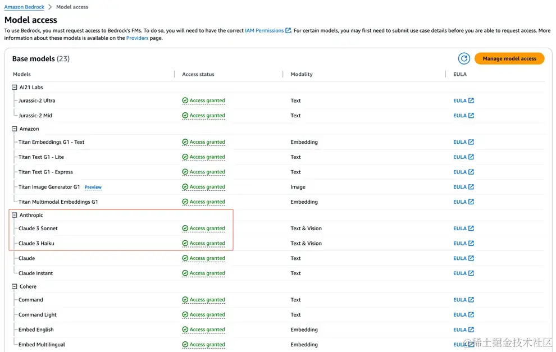Collapse the Amazon provider group

coord(15,129)
